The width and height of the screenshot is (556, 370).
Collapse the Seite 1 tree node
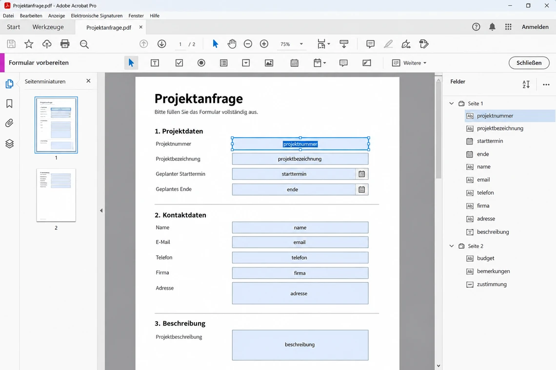pos(452,103)
